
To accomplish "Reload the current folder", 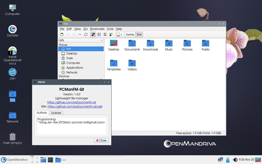I will (86, 34).
